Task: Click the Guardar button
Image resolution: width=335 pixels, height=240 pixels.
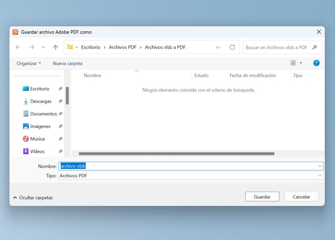Action: point(262,197)
